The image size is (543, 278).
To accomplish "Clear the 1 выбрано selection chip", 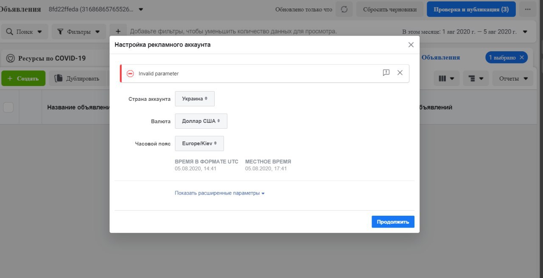I will point(522,58).
